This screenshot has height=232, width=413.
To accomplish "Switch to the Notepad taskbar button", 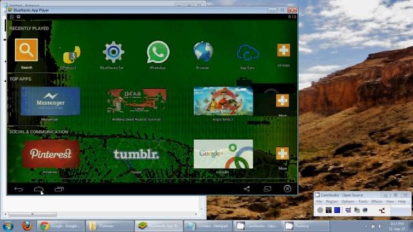I will [x=208, y=226].
